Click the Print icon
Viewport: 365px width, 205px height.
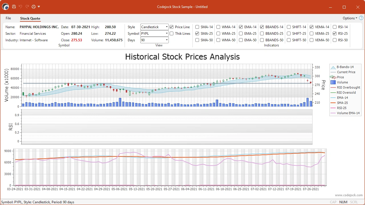(34, 7)
